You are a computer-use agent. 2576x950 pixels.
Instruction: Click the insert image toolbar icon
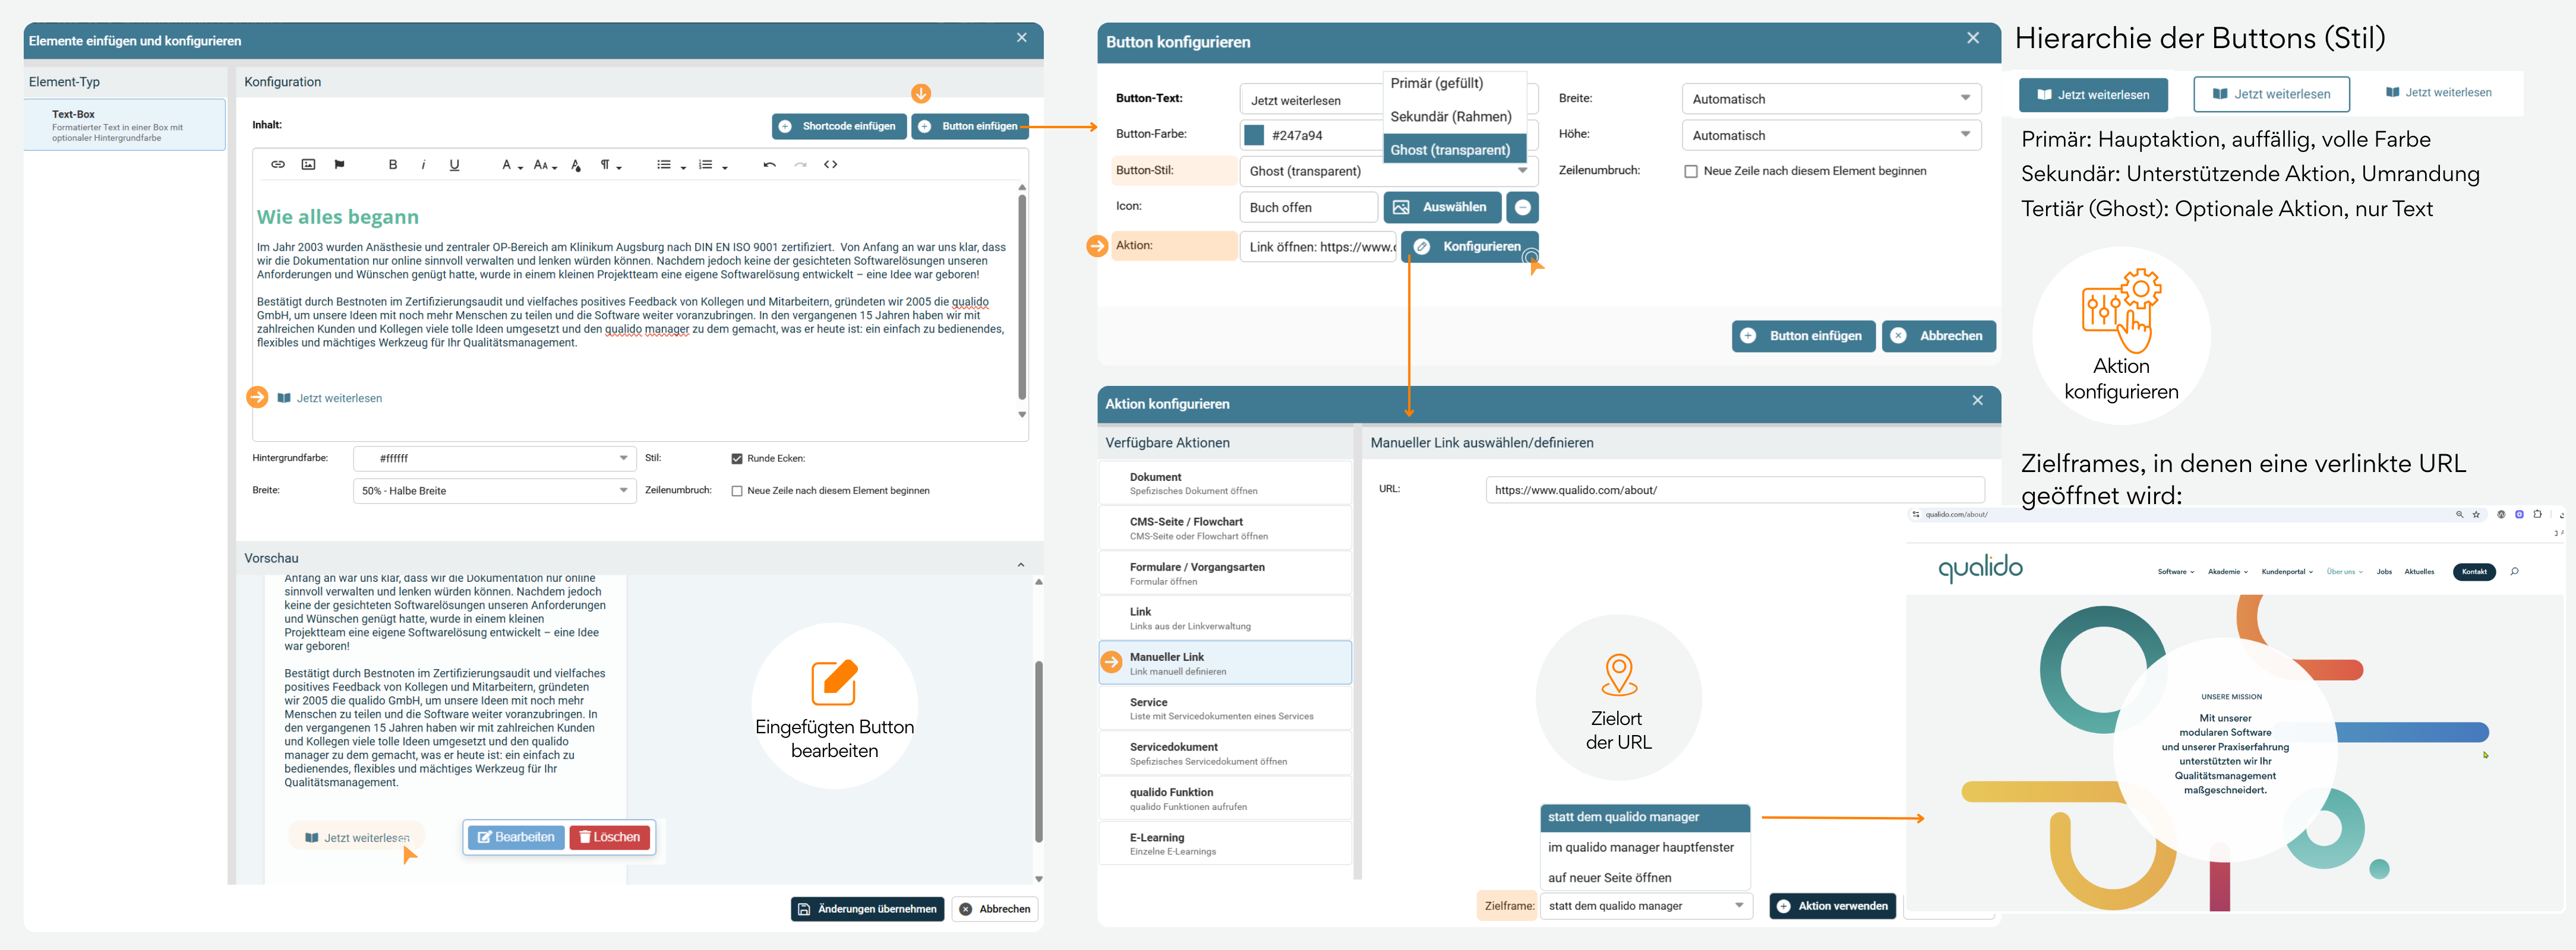[x=309, y=165]
